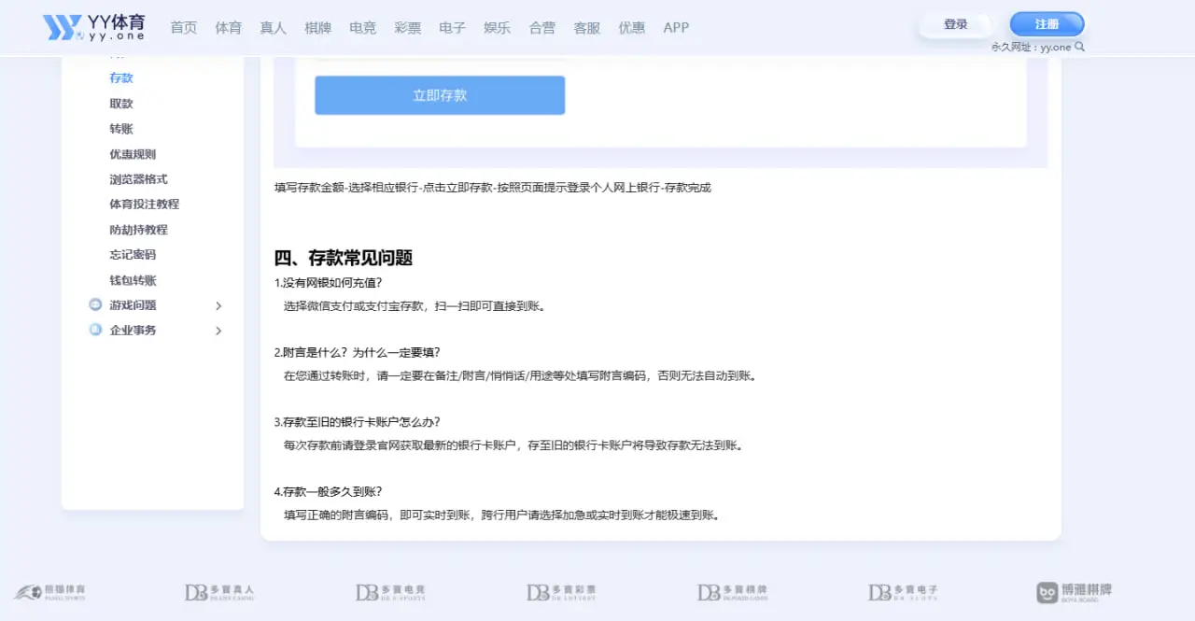Click the YY体育 site logo
The width and height of the screenshot is (1195, 621).
pos(93,26)
